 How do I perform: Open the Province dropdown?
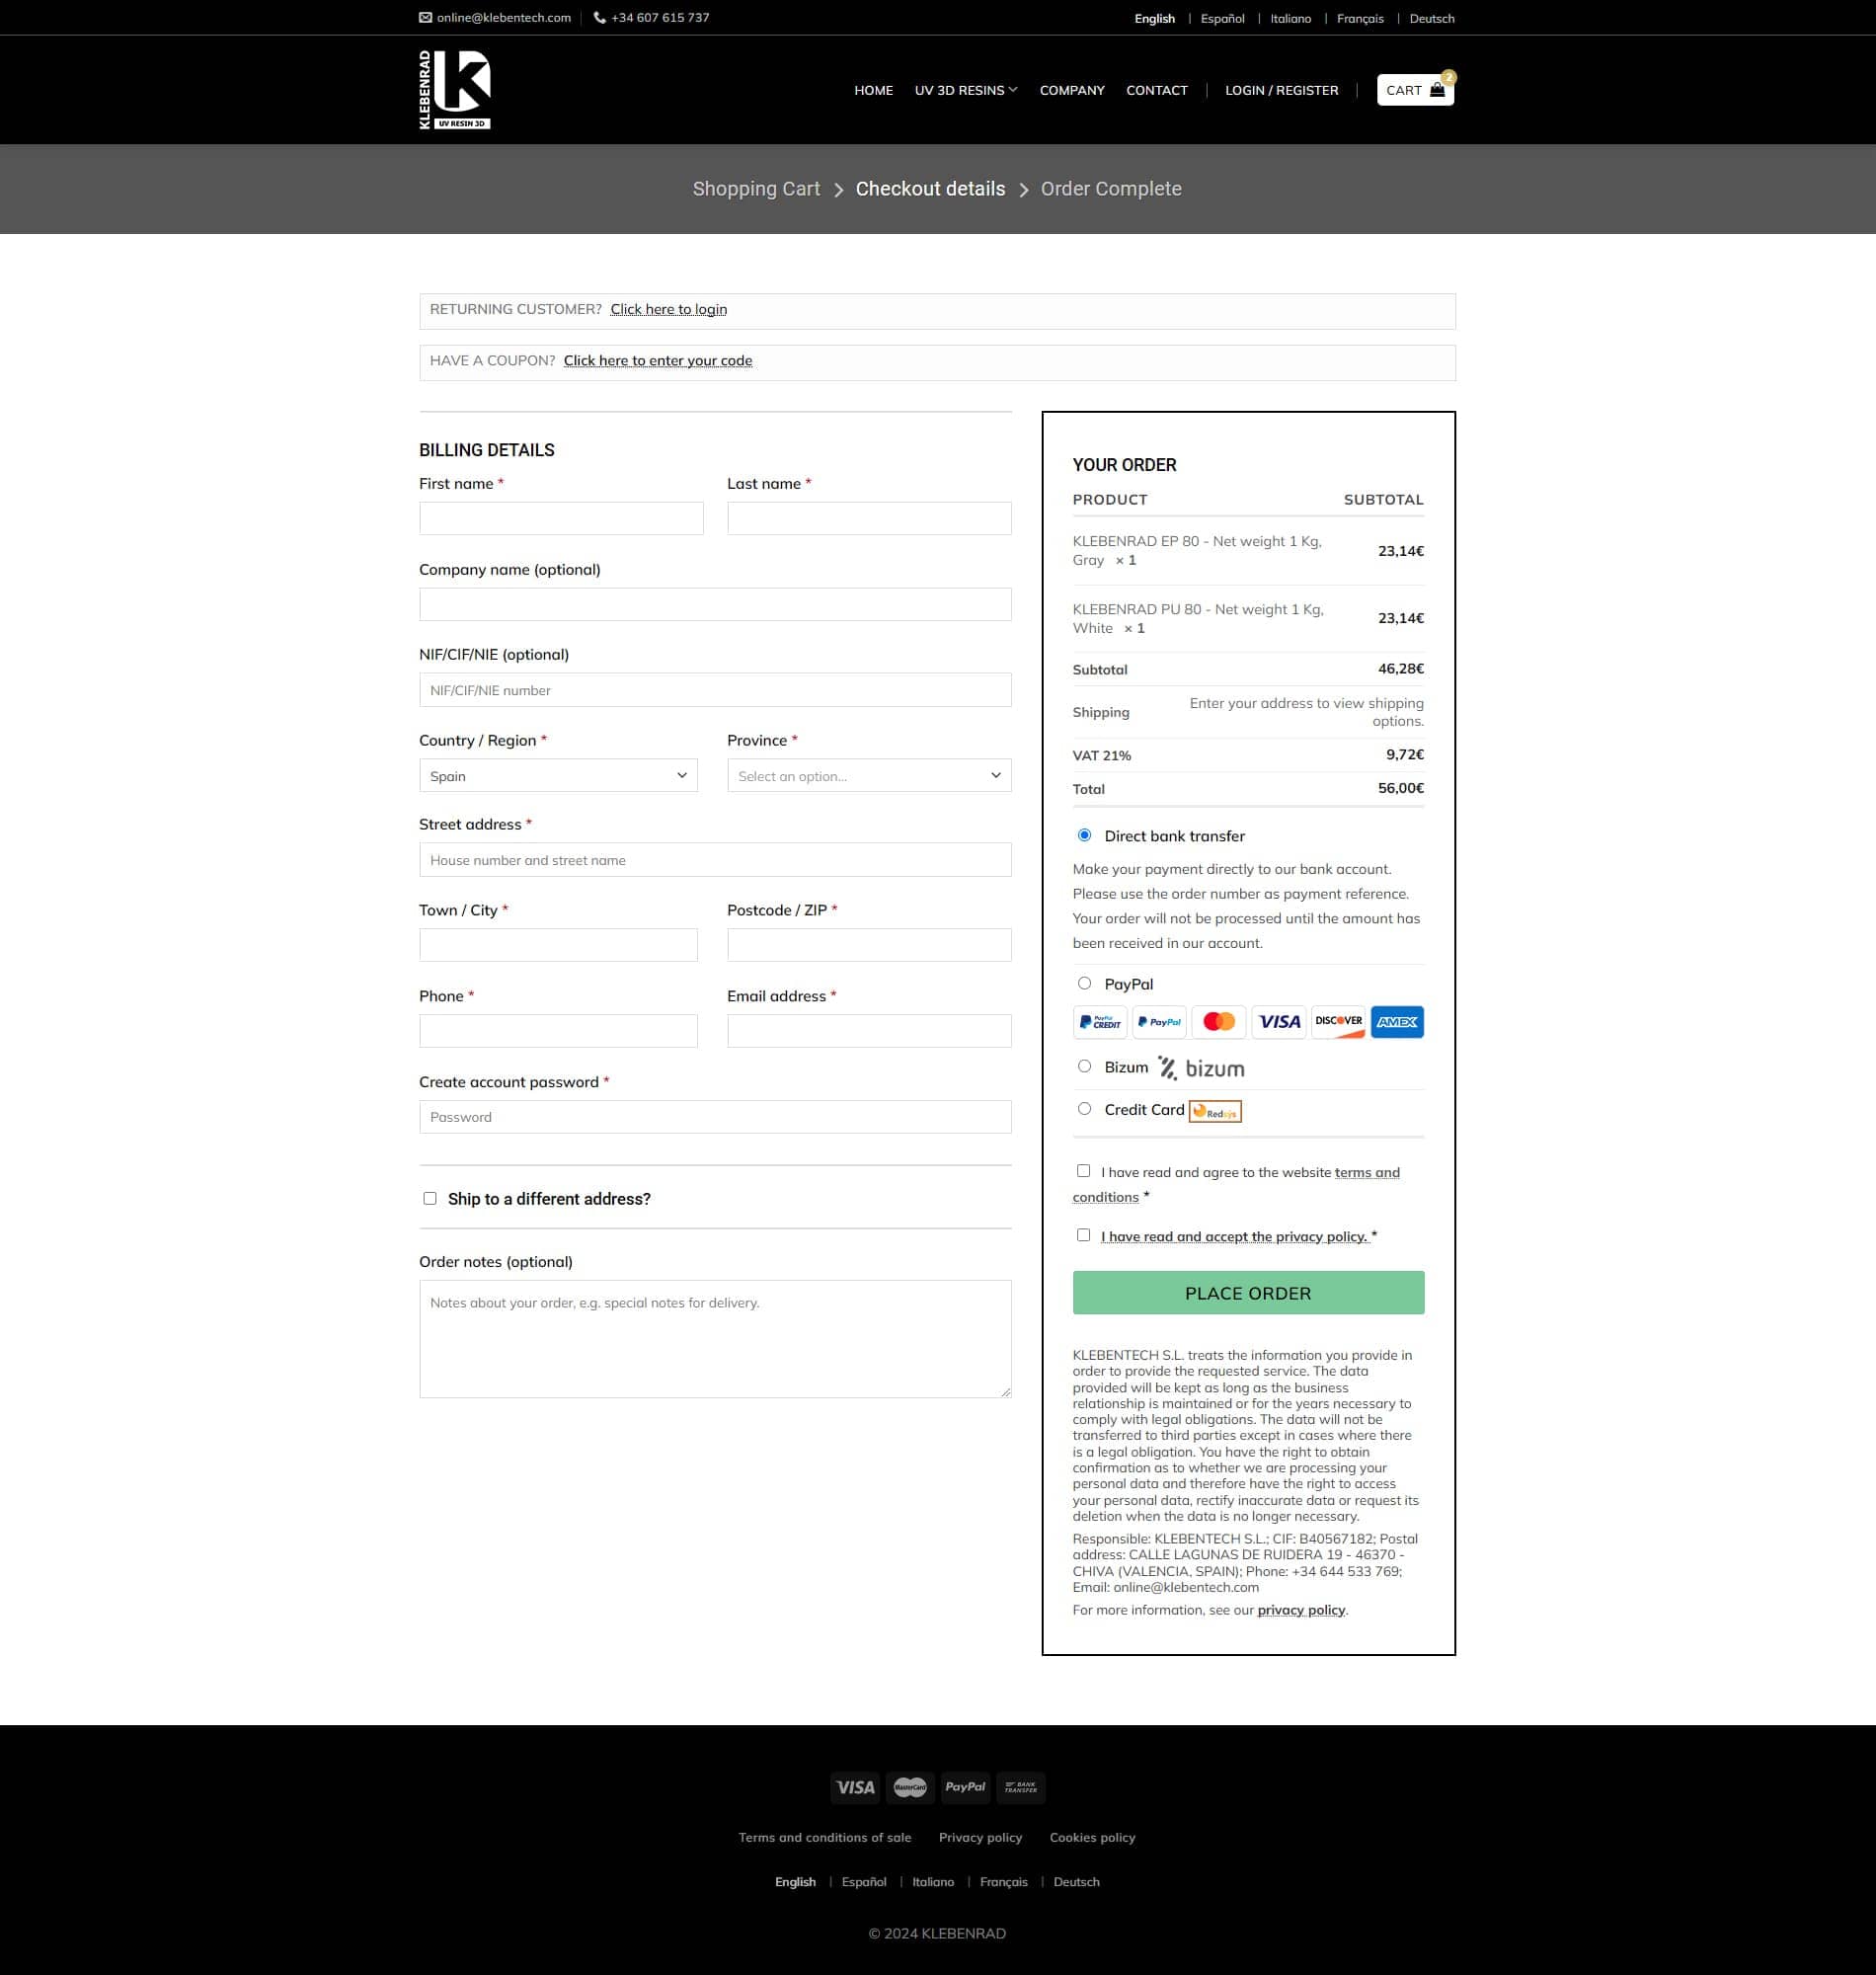(868, 776)
